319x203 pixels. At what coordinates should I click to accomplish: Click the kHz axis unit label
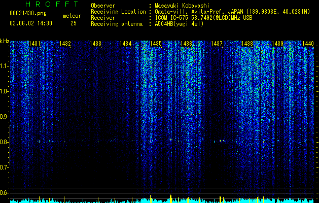click(x=5, y=41)
